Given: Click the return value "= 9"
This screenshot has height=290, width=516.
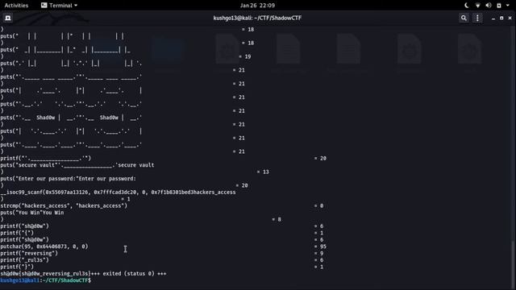Looking at the screenshot, I should pyautogui.click(x=318, y=253).
